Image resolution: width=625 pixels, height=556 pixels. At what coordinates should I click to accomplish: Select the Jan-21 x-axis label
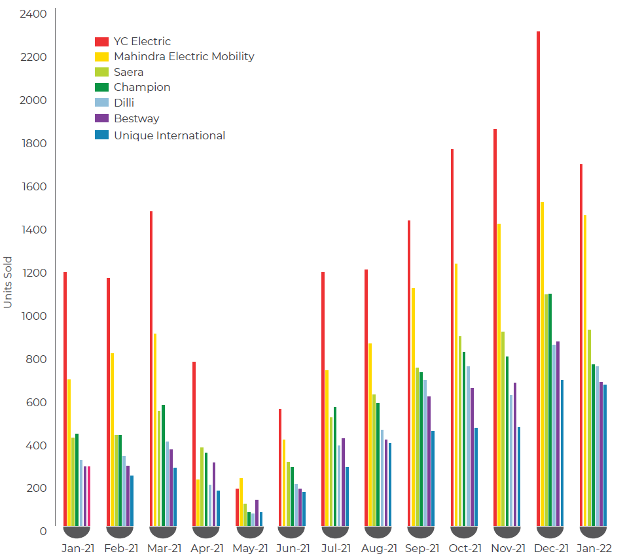pyautogui.click(x=78, y=549)
